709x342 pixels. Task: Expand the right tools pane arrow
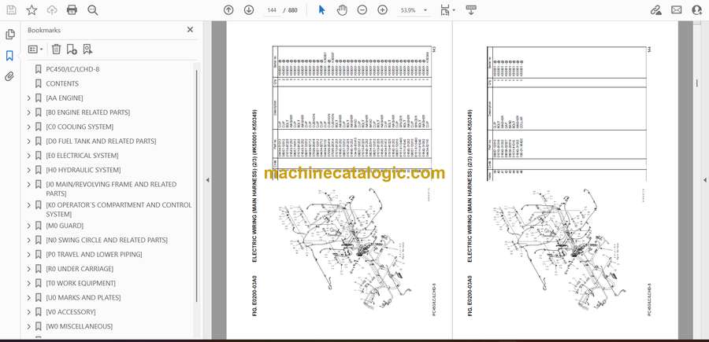click(x=704, y=180)
